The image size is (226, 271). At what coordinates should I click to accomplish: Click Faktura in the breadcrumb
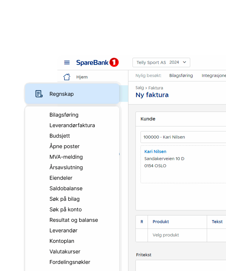[x=156, y=88]
